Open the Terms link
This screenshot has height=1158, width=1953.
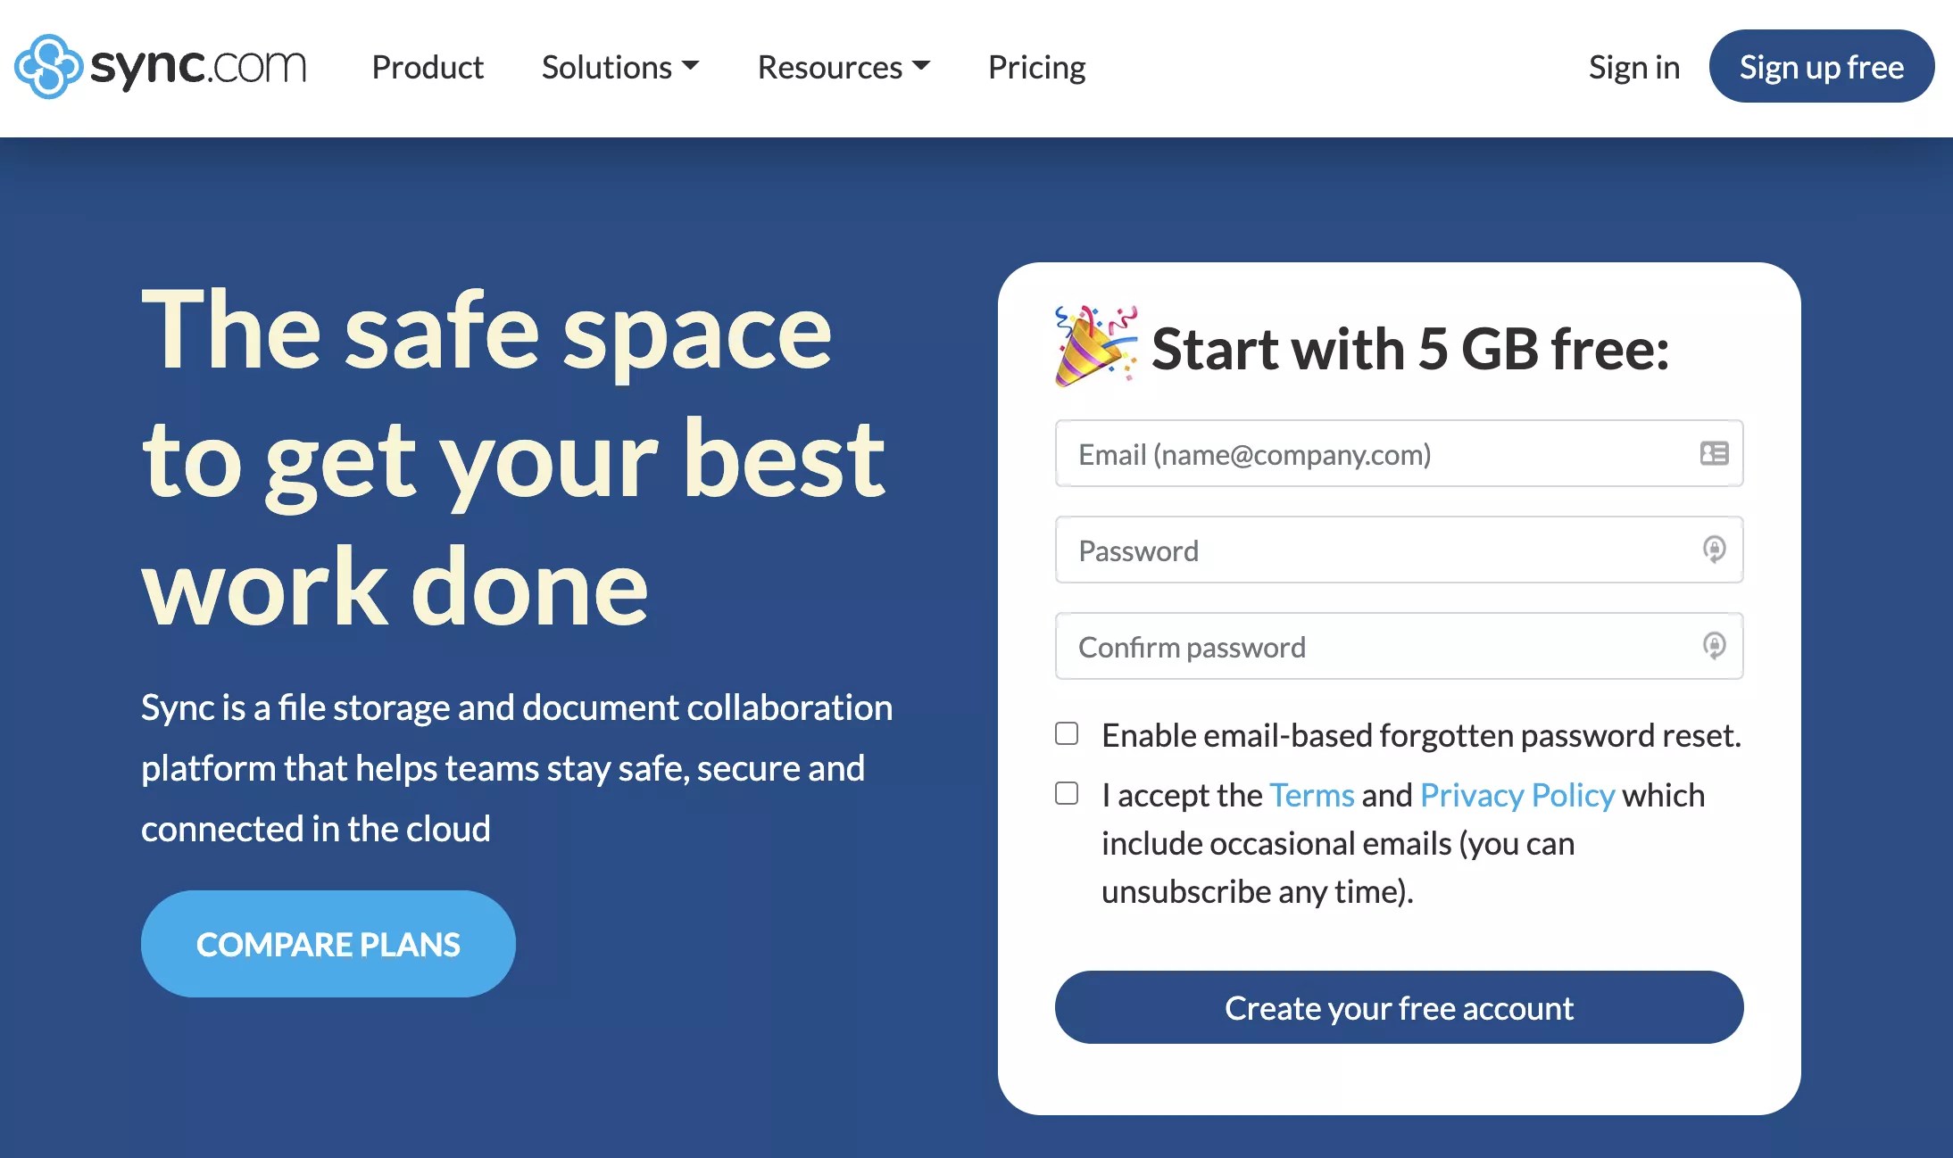[x=1310, y=794]
